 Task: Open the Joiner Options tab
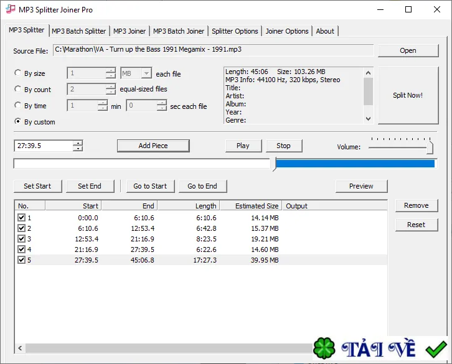[287, 31]
